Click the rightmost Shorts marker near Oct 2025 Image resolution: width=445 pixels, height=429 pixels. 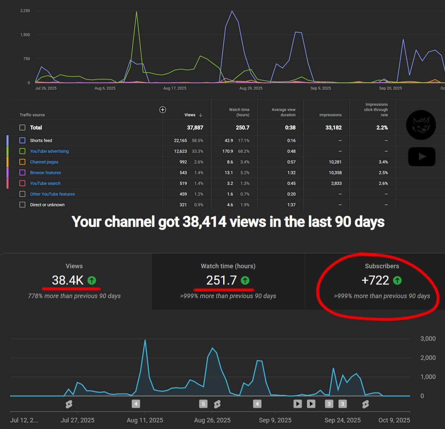coord(365,404)
